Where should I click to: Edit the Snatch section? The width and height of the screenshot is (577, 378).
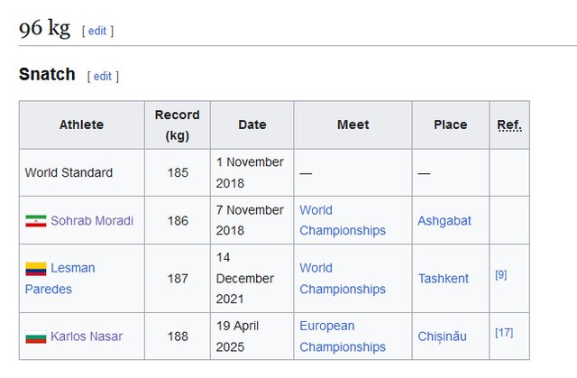pyautogui.click(x=103, y=76)
